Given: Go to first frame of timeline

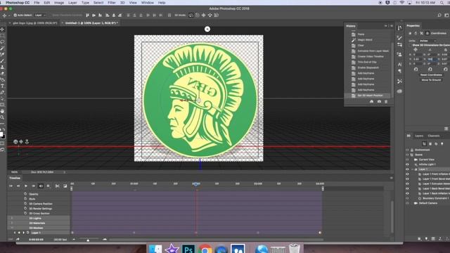Looking at the screenshot, I should 11,186.
